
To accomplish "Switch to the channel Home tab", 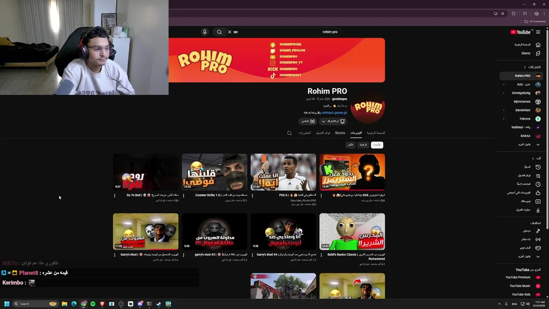I will [x=376, y=133].
